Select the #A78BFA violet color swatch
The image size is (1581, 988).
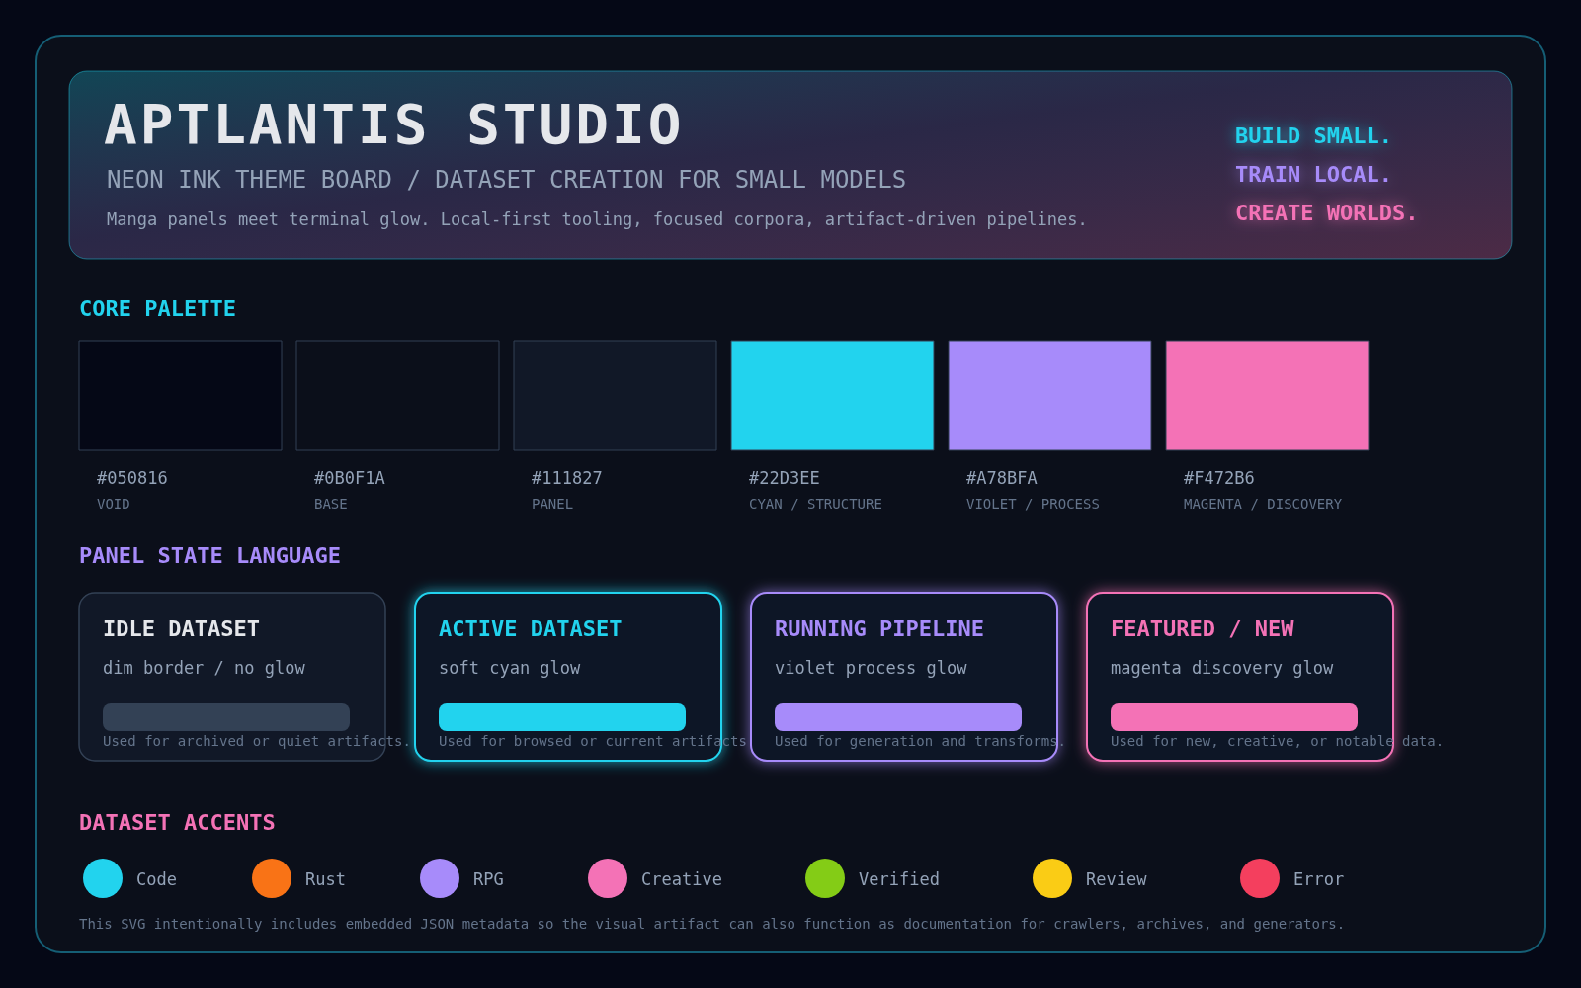point(1049,395)
